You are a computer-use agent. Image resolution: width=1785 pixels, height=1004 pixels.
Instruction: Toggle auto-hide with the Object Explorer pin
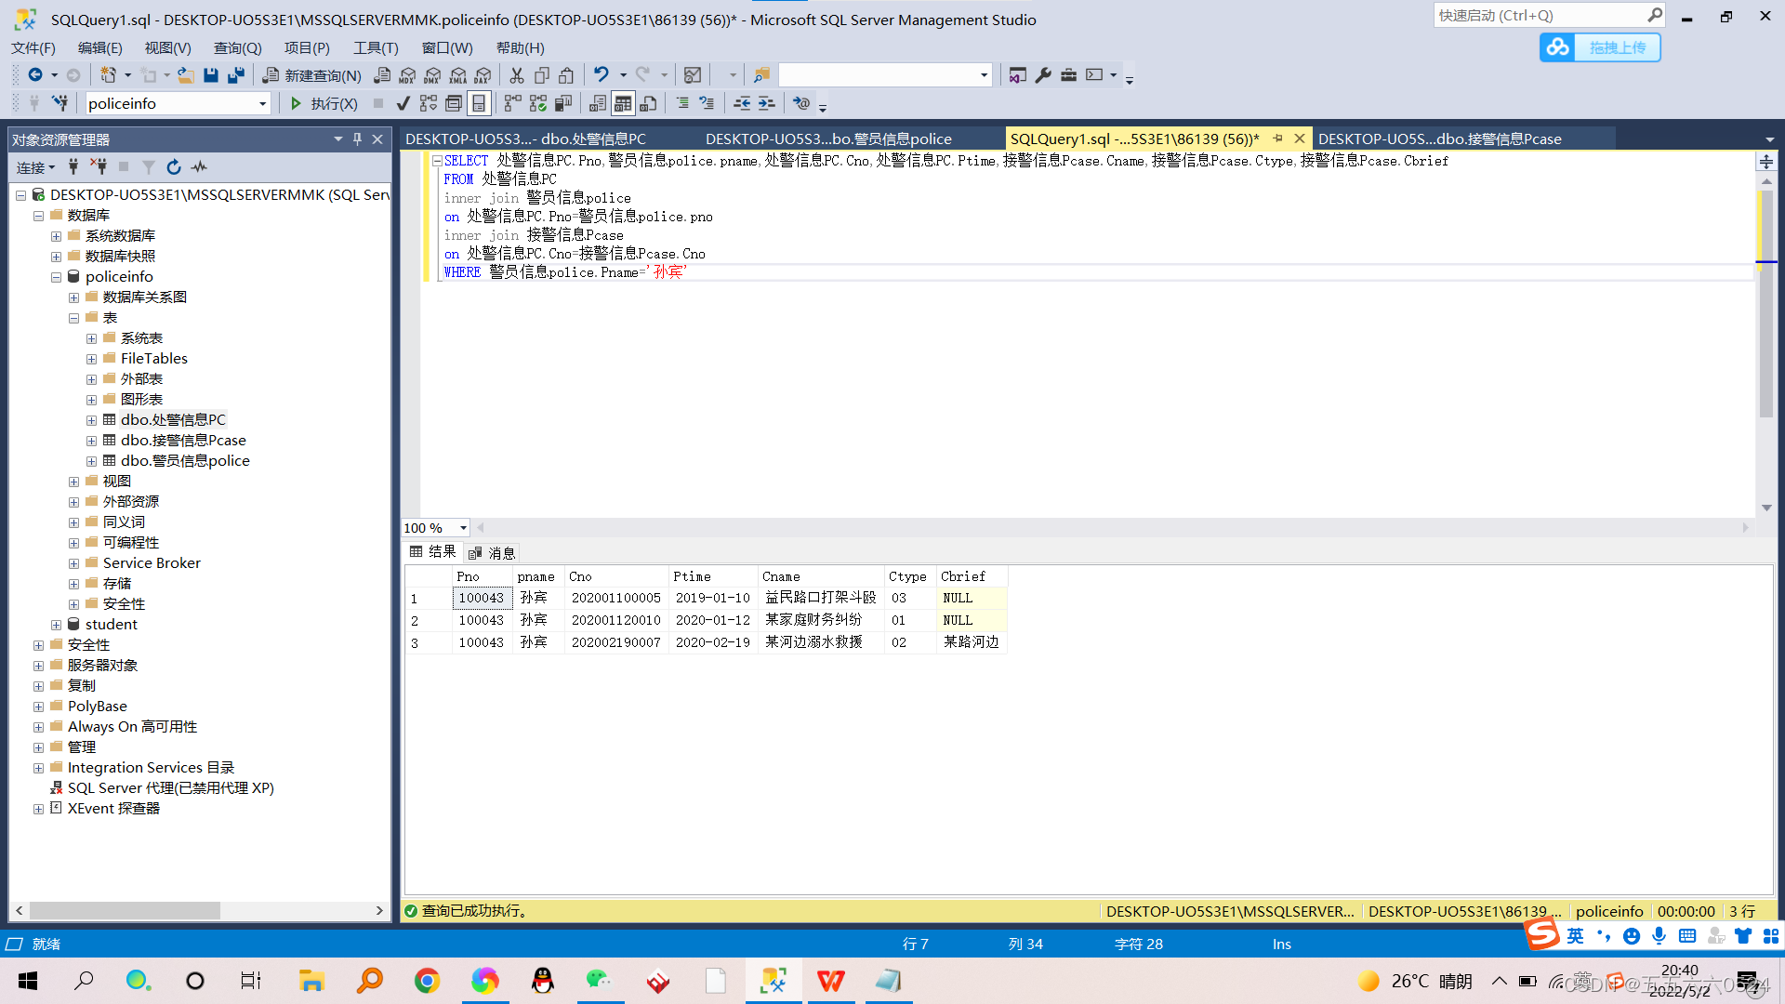pos(356,139)
